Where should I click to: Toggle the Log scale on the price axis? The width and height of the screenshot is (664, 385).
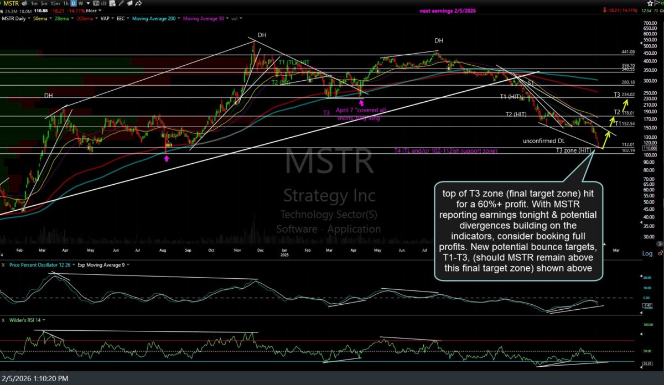click(x=647, y=253)
